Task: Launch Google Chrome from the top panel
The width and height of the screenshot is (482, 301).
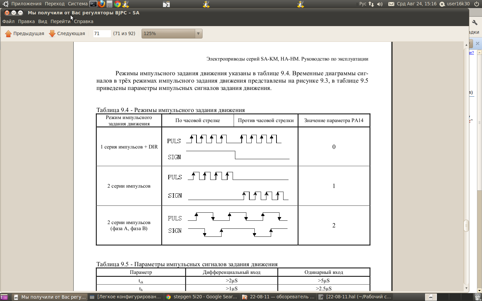Action: (x=117, y=4)
